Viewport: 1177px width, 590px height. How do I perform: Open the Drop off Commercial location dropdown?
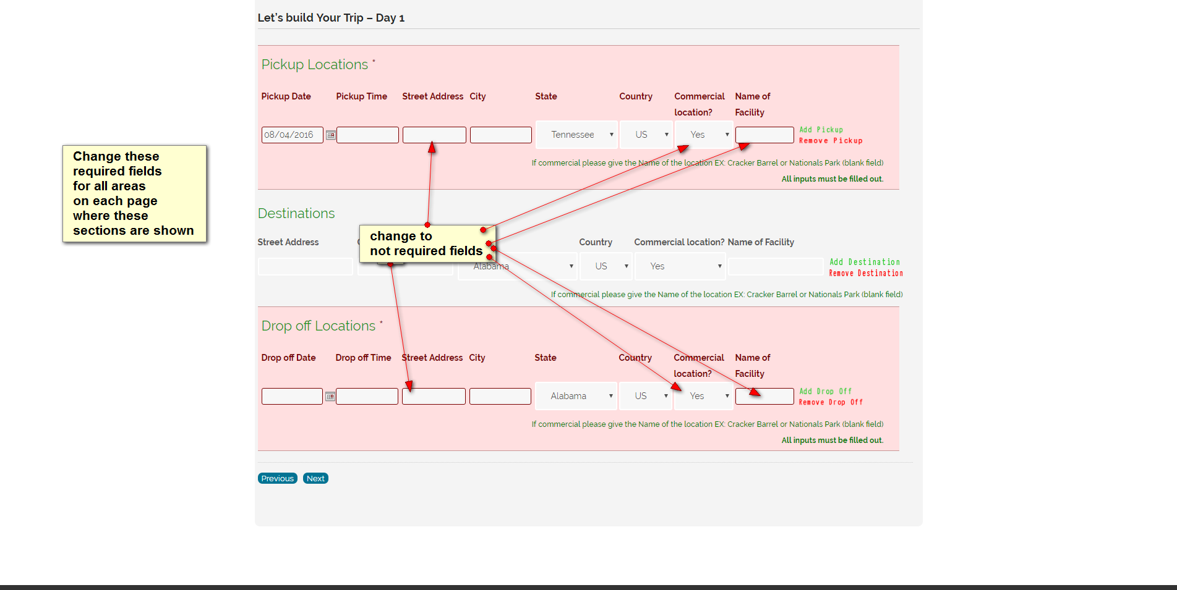pyautogui.click(x=703, y=396)
